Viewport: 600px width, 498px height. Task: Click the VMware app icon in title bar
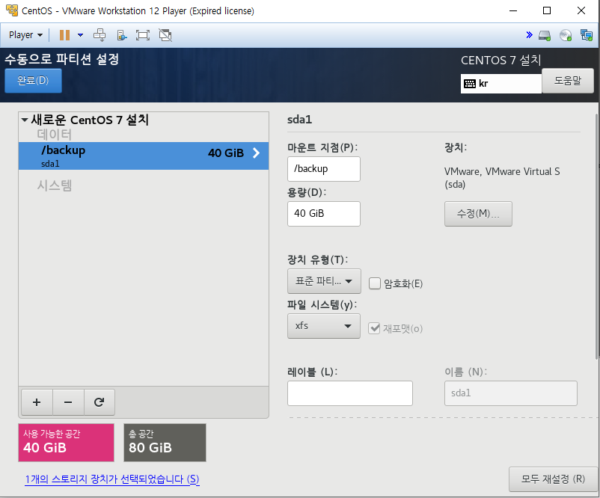pyautogui.click(x=12, y=10)
